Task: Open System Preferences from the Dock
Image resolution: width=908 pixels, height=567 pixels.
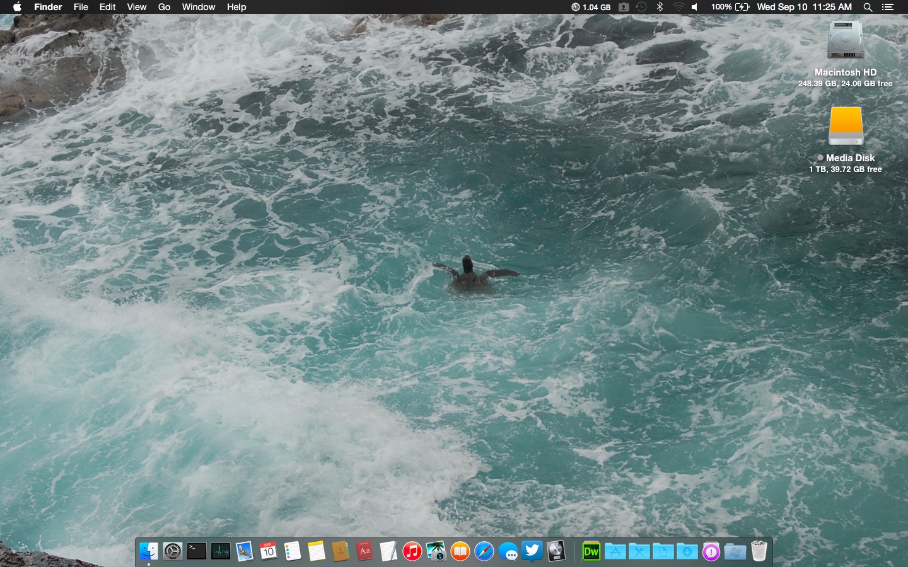Action: (173, 552)
